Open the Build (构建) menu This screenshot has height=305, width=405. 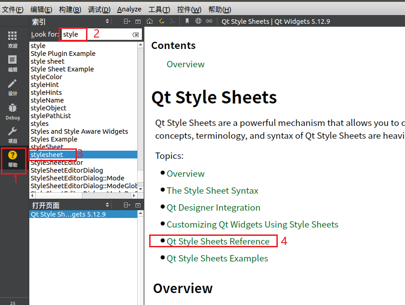[70, 10]
